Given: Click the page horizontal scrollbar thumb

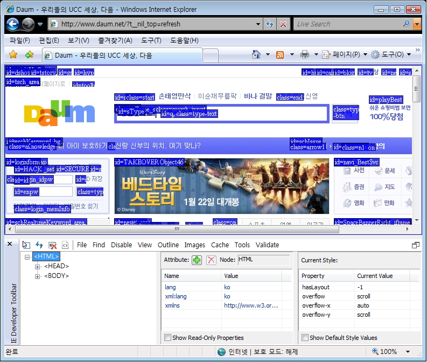Looking at the screenshot, I should (x=177, y=229).
